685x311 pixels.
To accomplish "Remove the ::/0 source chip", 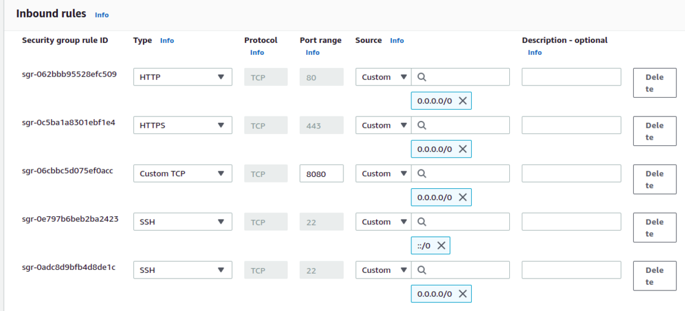I will tap(441, 246).
